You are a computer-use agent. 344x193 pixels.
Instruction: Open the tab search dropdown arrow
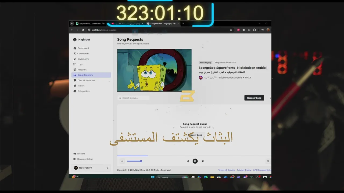(72, 24)
